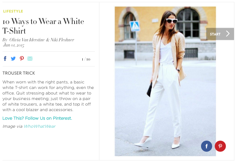Open the LIFESTYLE category link
The width and height of the screenshot is (237, 165).
[x=13, y=11]
